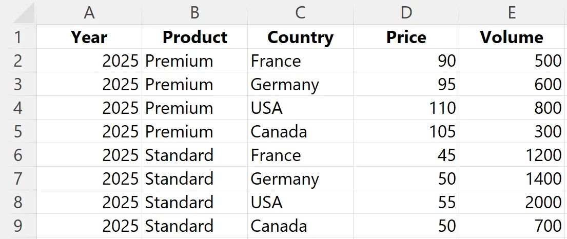
Task: Select column A header
Action: tap(89, 12)
